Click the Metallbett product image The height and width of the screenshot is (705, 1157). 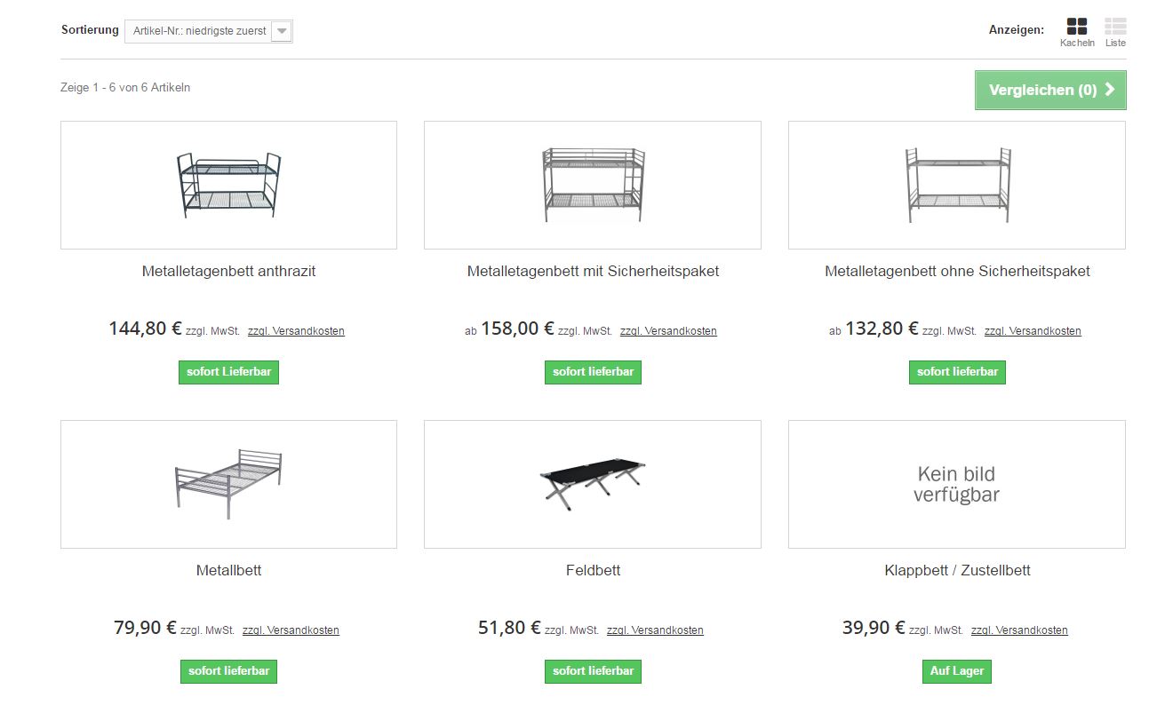228,484
